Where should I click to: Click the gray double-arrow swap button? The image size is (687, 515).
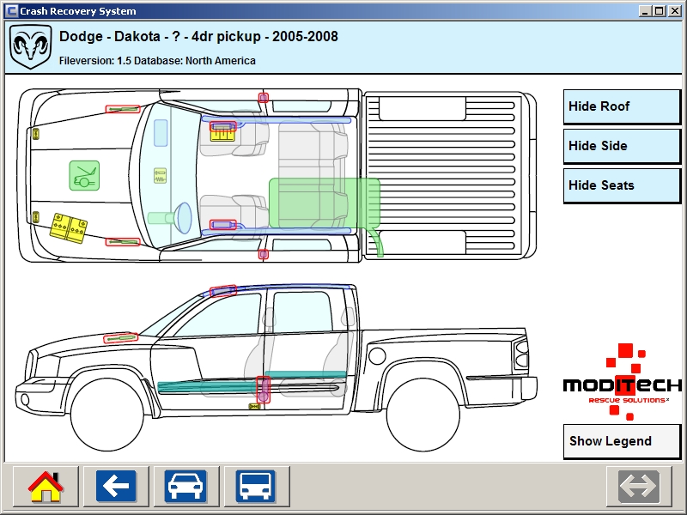pyautogui.click(x=639, y=487)
